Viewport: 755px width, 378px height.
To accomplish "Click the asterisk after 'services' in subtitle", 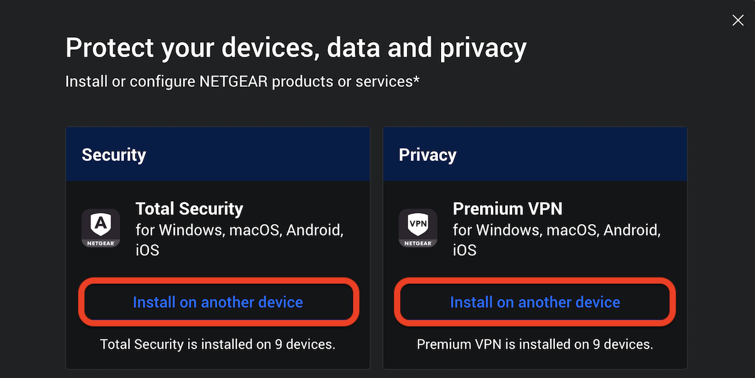I will point(416,80).
